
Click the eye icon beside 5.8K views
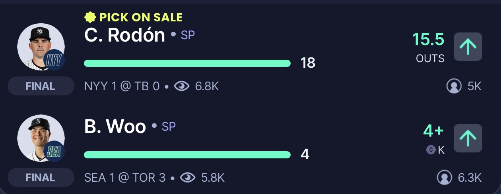pyautogui.click(x=188, y=177)
